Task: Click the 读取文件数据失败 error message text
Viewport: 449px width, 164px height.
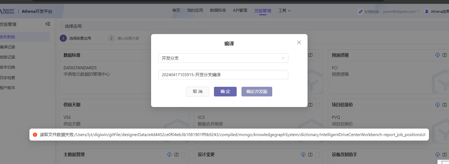Action: [x=233, y=135]
